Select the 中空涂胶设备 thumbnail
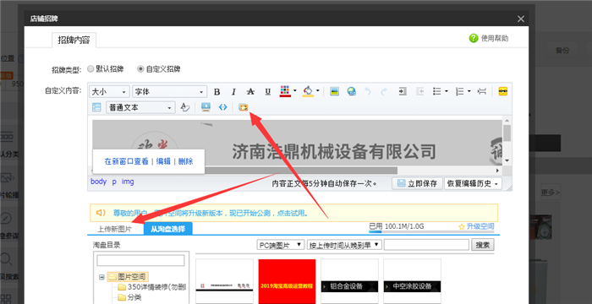This screenshot has height=304, width=592. coord(413,281)
